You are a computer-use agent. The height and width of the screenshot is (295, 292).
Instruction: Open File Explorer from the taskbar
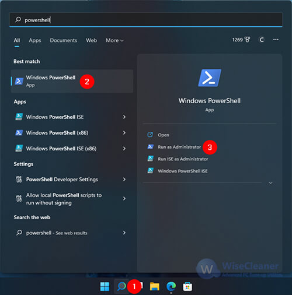pyautogui.click(x=155, y=287)
